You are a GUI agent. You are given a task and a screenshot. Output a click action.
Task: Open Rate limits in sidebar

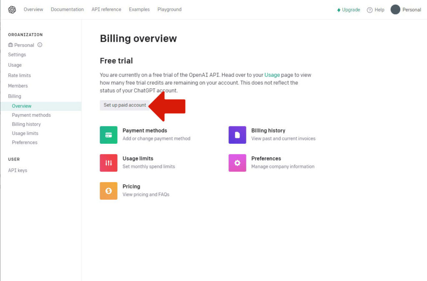click(20, 75)
